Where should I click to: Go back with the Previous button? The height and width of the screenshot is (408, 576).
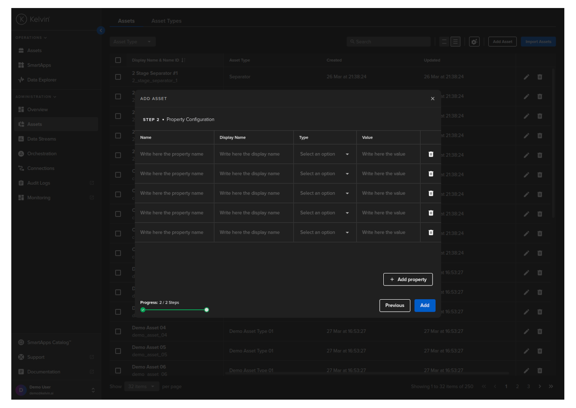pos(394,306)
